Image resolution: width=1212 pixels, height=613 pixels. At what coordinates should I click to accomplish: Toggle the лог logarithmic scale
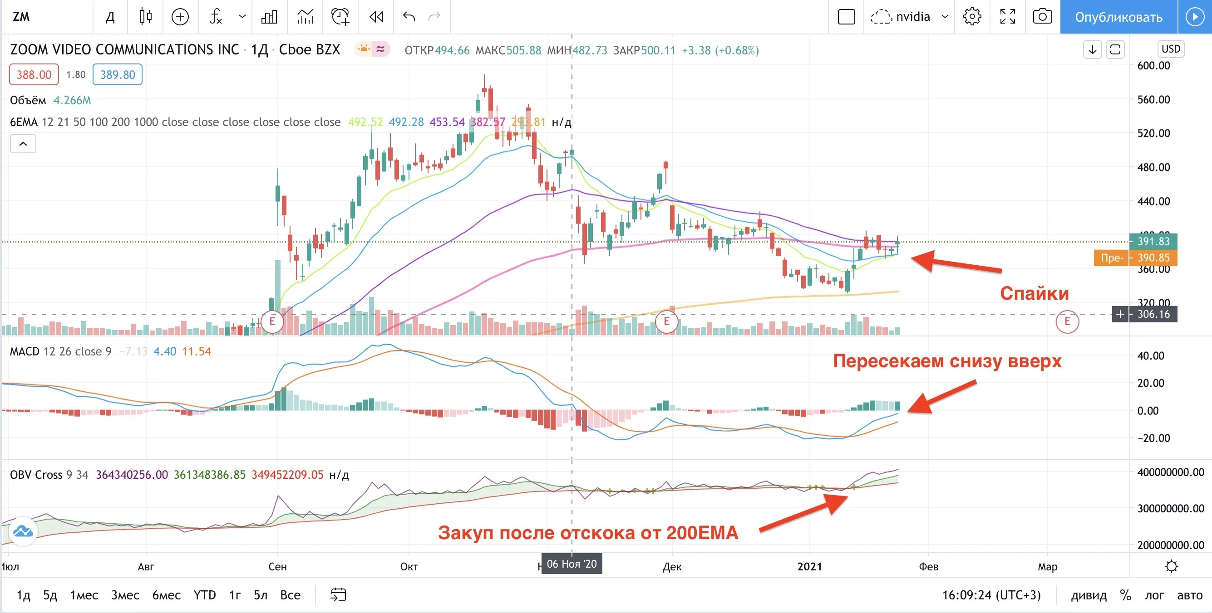[x=1154, y=595]
